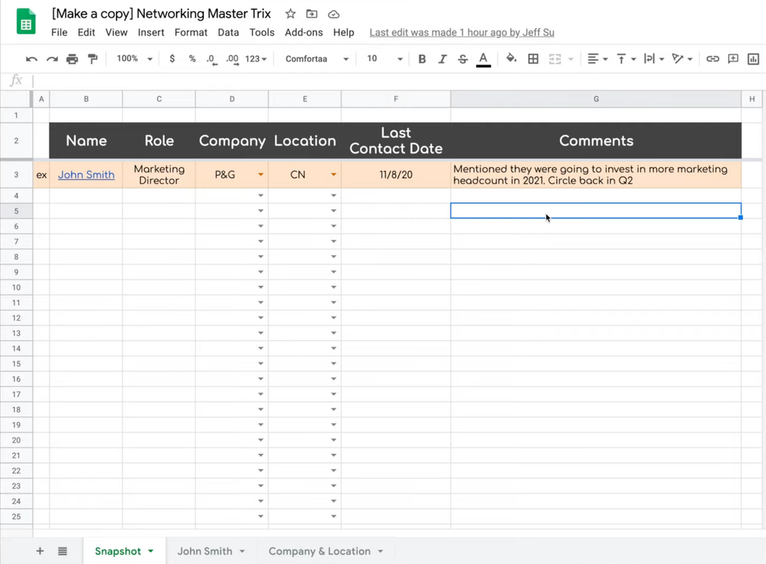766x564 pixels.
Task: Open the fill color paint bucket
Action: (x=511, y=59)
